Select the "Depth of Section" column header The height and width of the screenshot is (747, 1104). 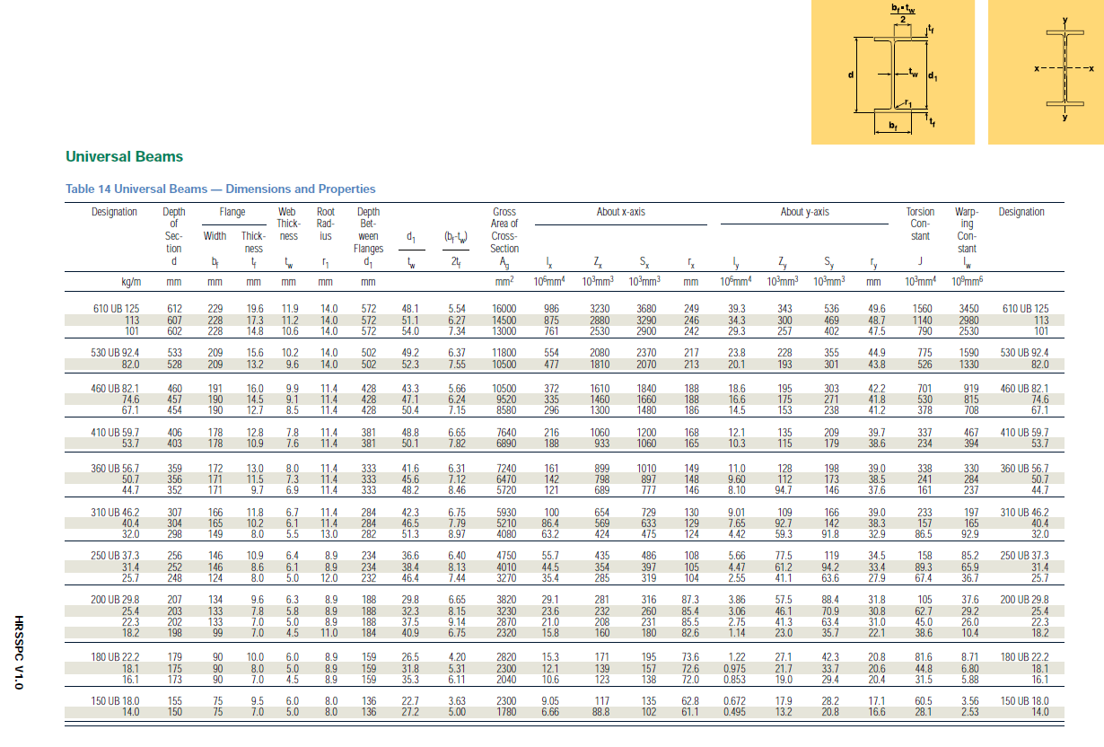(x=174, y=230)
